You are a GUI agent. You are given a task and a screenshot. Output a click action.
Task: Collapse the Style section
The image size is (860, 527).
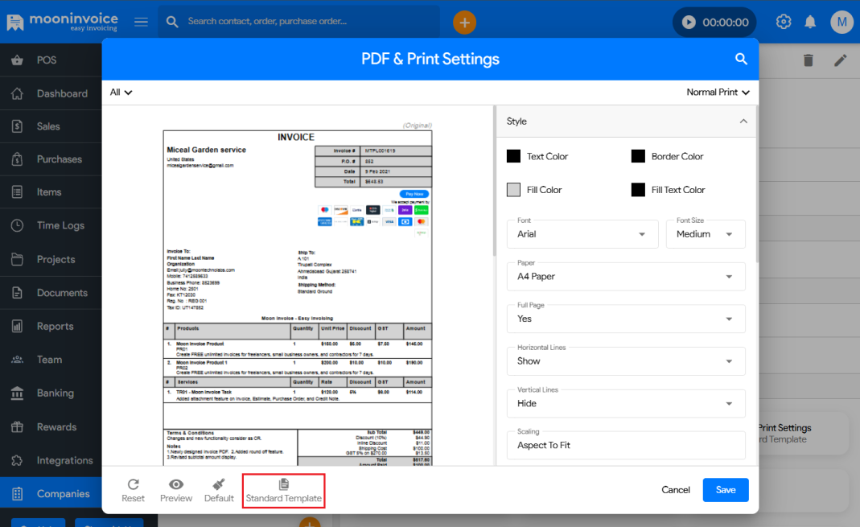pyautogui.click(x=743, y=121)
